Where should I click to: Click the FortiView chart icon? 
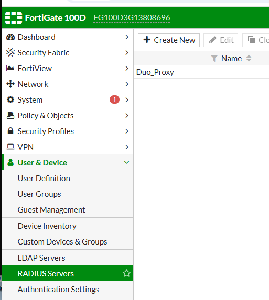tap(10, 68)
